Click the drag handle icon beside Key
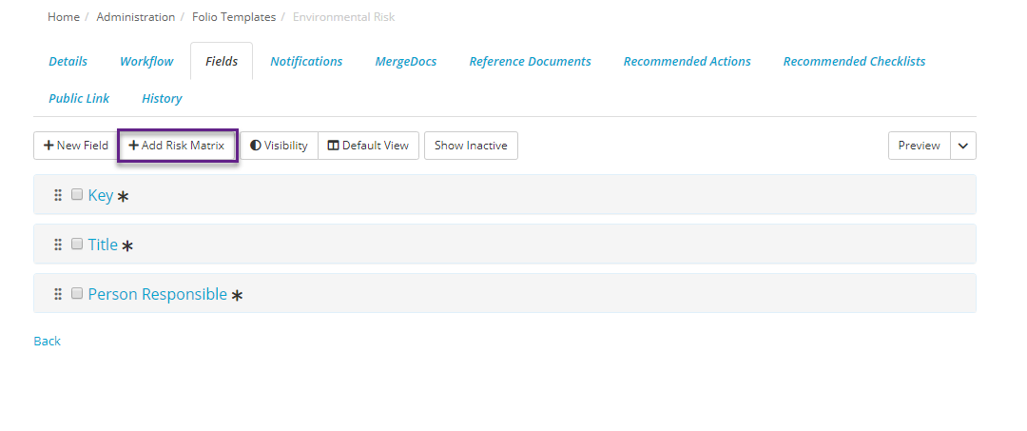1027x431 pixels. point(58,195)
